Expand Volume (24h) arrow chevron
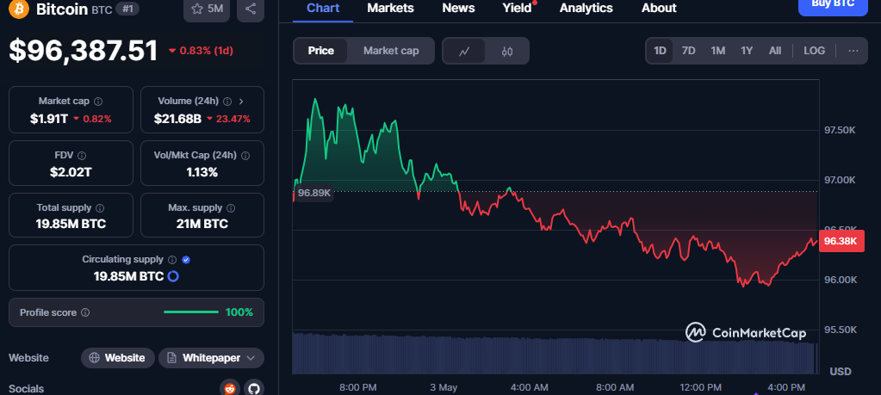This screenshot has width=881, height=395. (x=241, y=102)
